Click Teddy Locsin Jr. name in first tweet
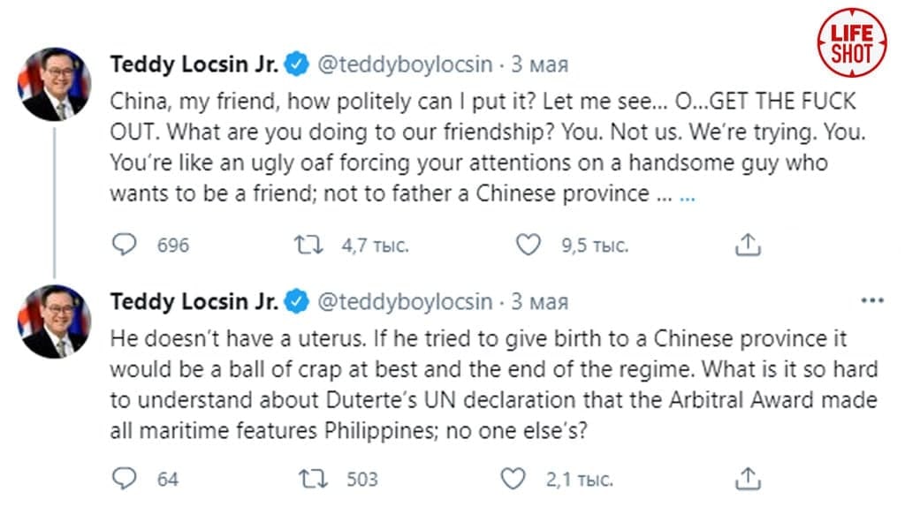905x530 pixels. 194,64
